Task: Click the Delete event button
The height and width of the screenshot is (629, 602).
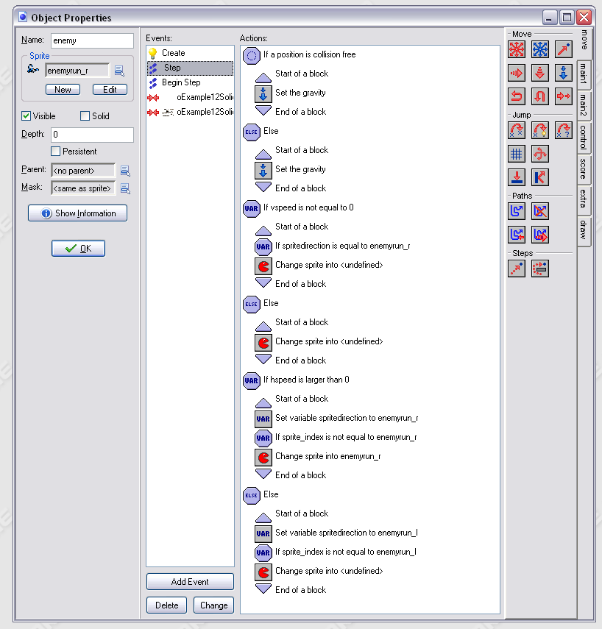Action: pyautogui.click(x=166, y=605)
